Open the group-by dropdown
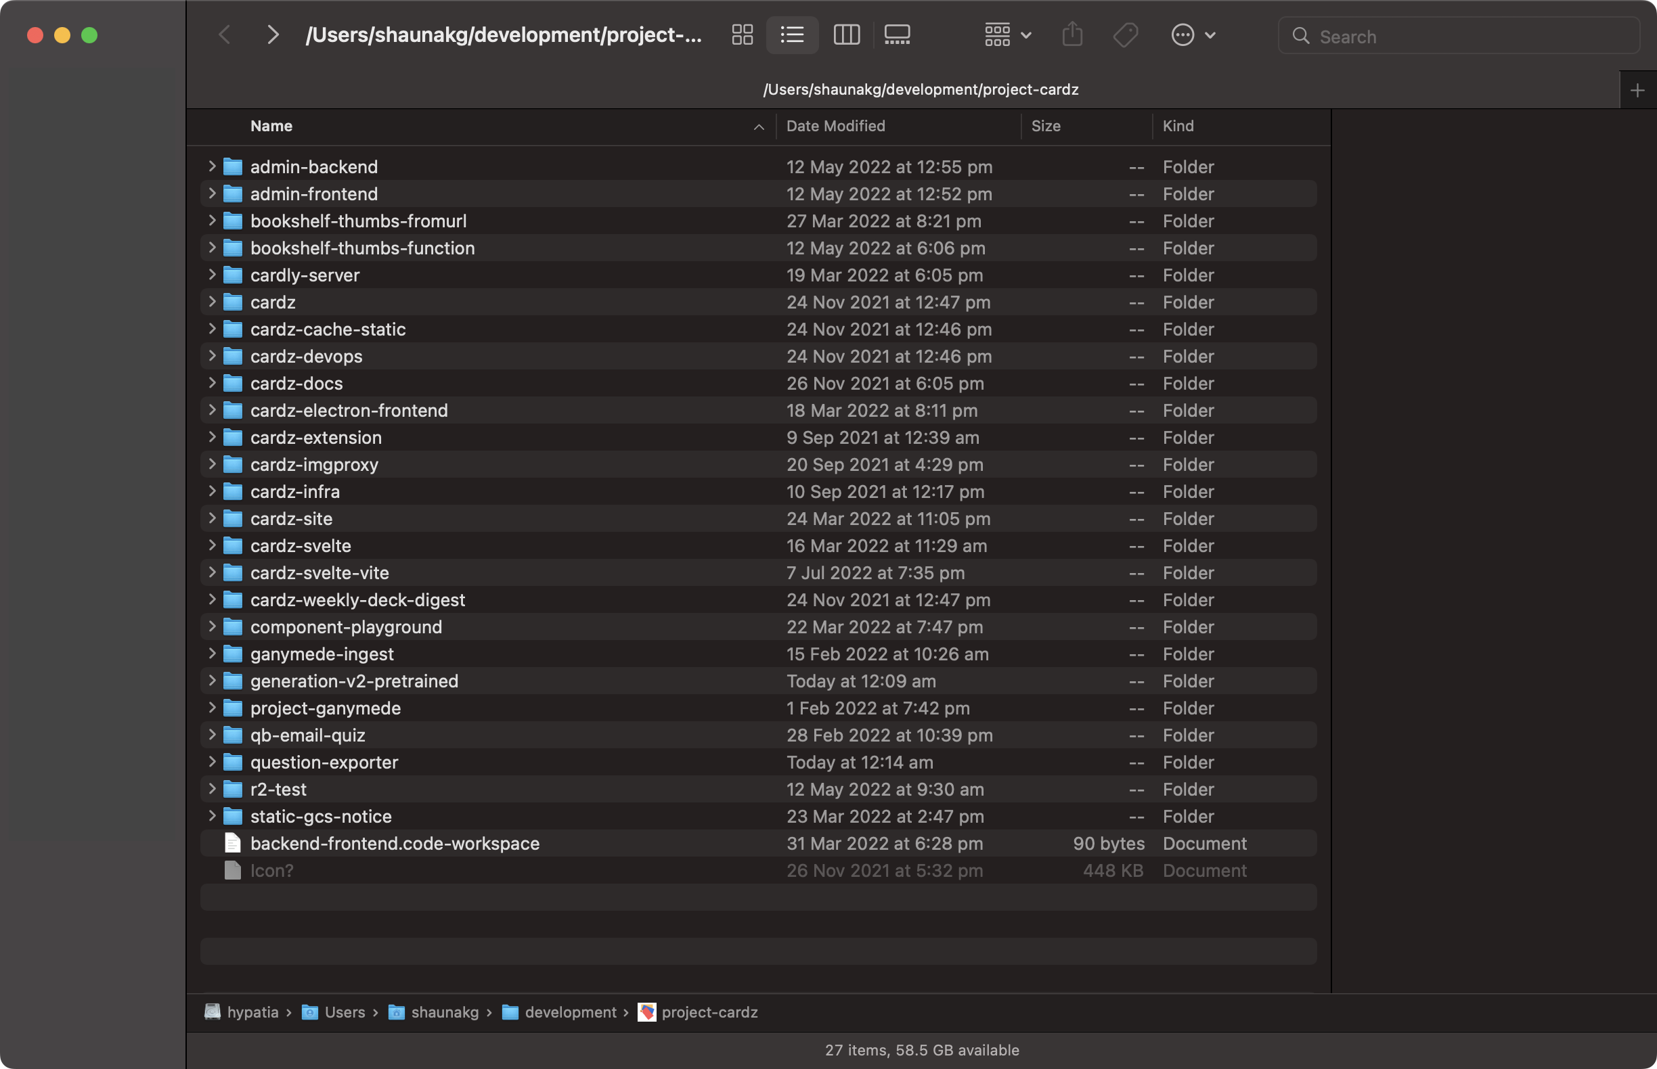Viewport: 1657px width, 1069px height. pyautogui.click(x=1005, y=35)
